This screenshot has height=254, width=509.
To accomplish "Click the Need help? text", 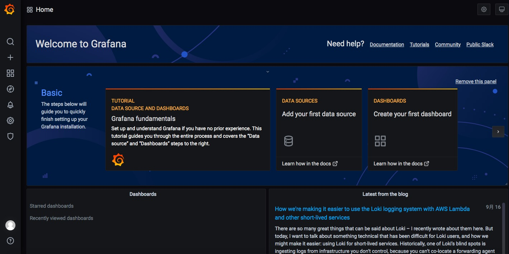I will pos(345,44).
